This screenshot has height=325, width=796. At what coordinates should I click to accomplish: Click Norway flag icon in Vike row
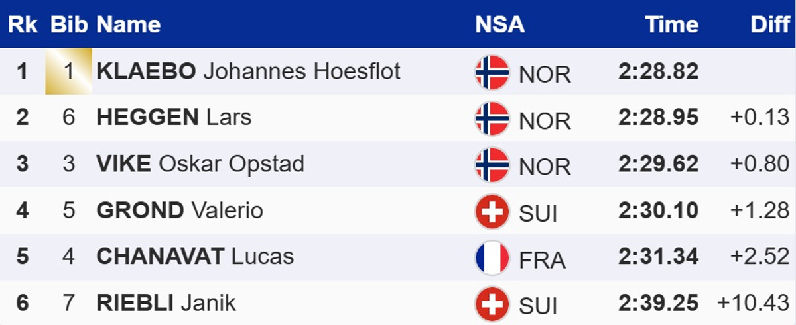[492, 165]
